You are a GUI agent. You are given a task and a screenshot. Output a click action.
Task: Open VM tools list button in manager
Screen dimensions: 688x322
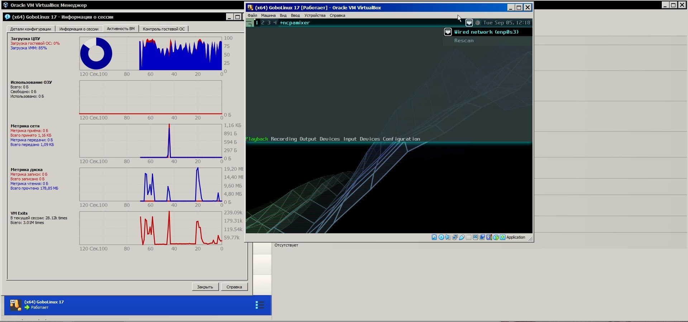259,305
